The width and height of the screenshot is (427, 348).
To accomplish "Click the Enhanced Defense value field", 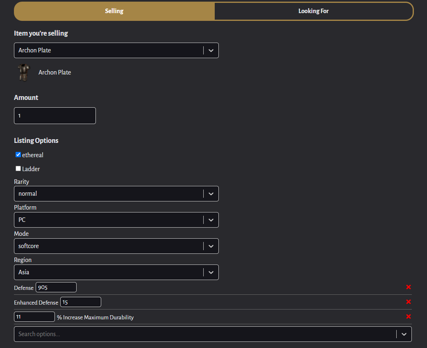I will (x=81, y=302).
